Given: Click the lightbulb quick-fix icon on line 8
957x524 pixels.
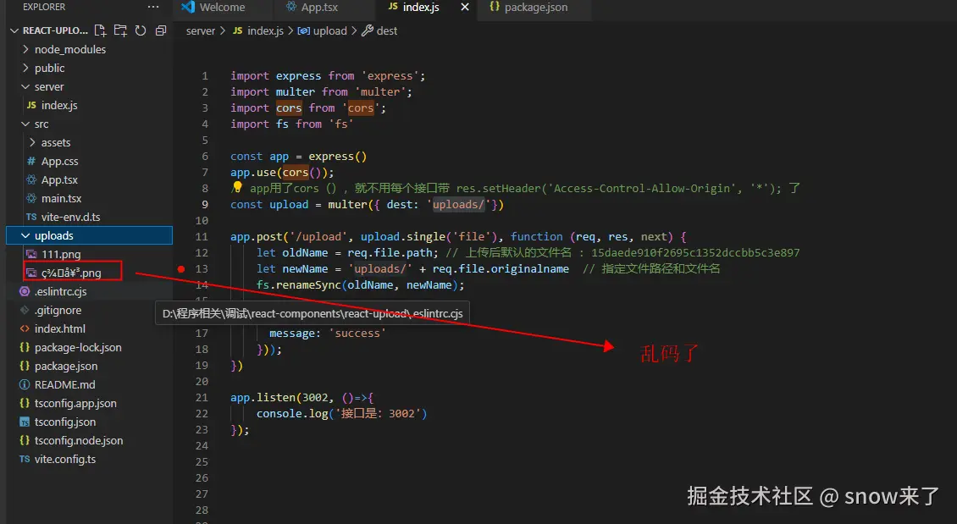Looking at the screenshot, I should tap(237, 187).
